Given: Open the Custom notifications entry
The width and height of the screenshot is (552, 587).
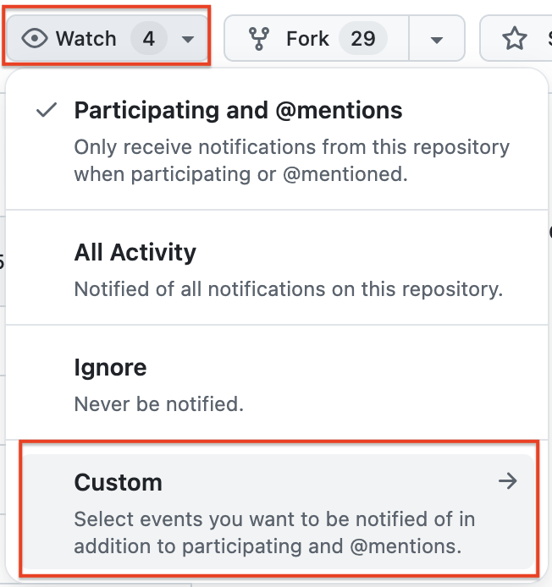Looking at the screenshot, I should 118,482.
